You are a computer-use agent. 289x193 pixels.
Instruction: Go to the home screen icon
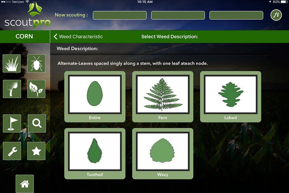coord(25,184)
